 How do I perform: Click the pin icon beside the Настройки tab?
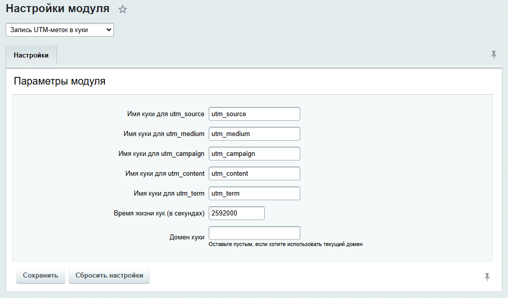[x=493, y=55]
